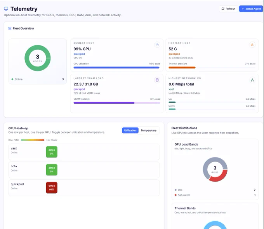Click the Thermal Bands blue donut chart
Image resolution: width=264 pixels, height=229 pixels.
pyautogui.click(x=215, y=225)
